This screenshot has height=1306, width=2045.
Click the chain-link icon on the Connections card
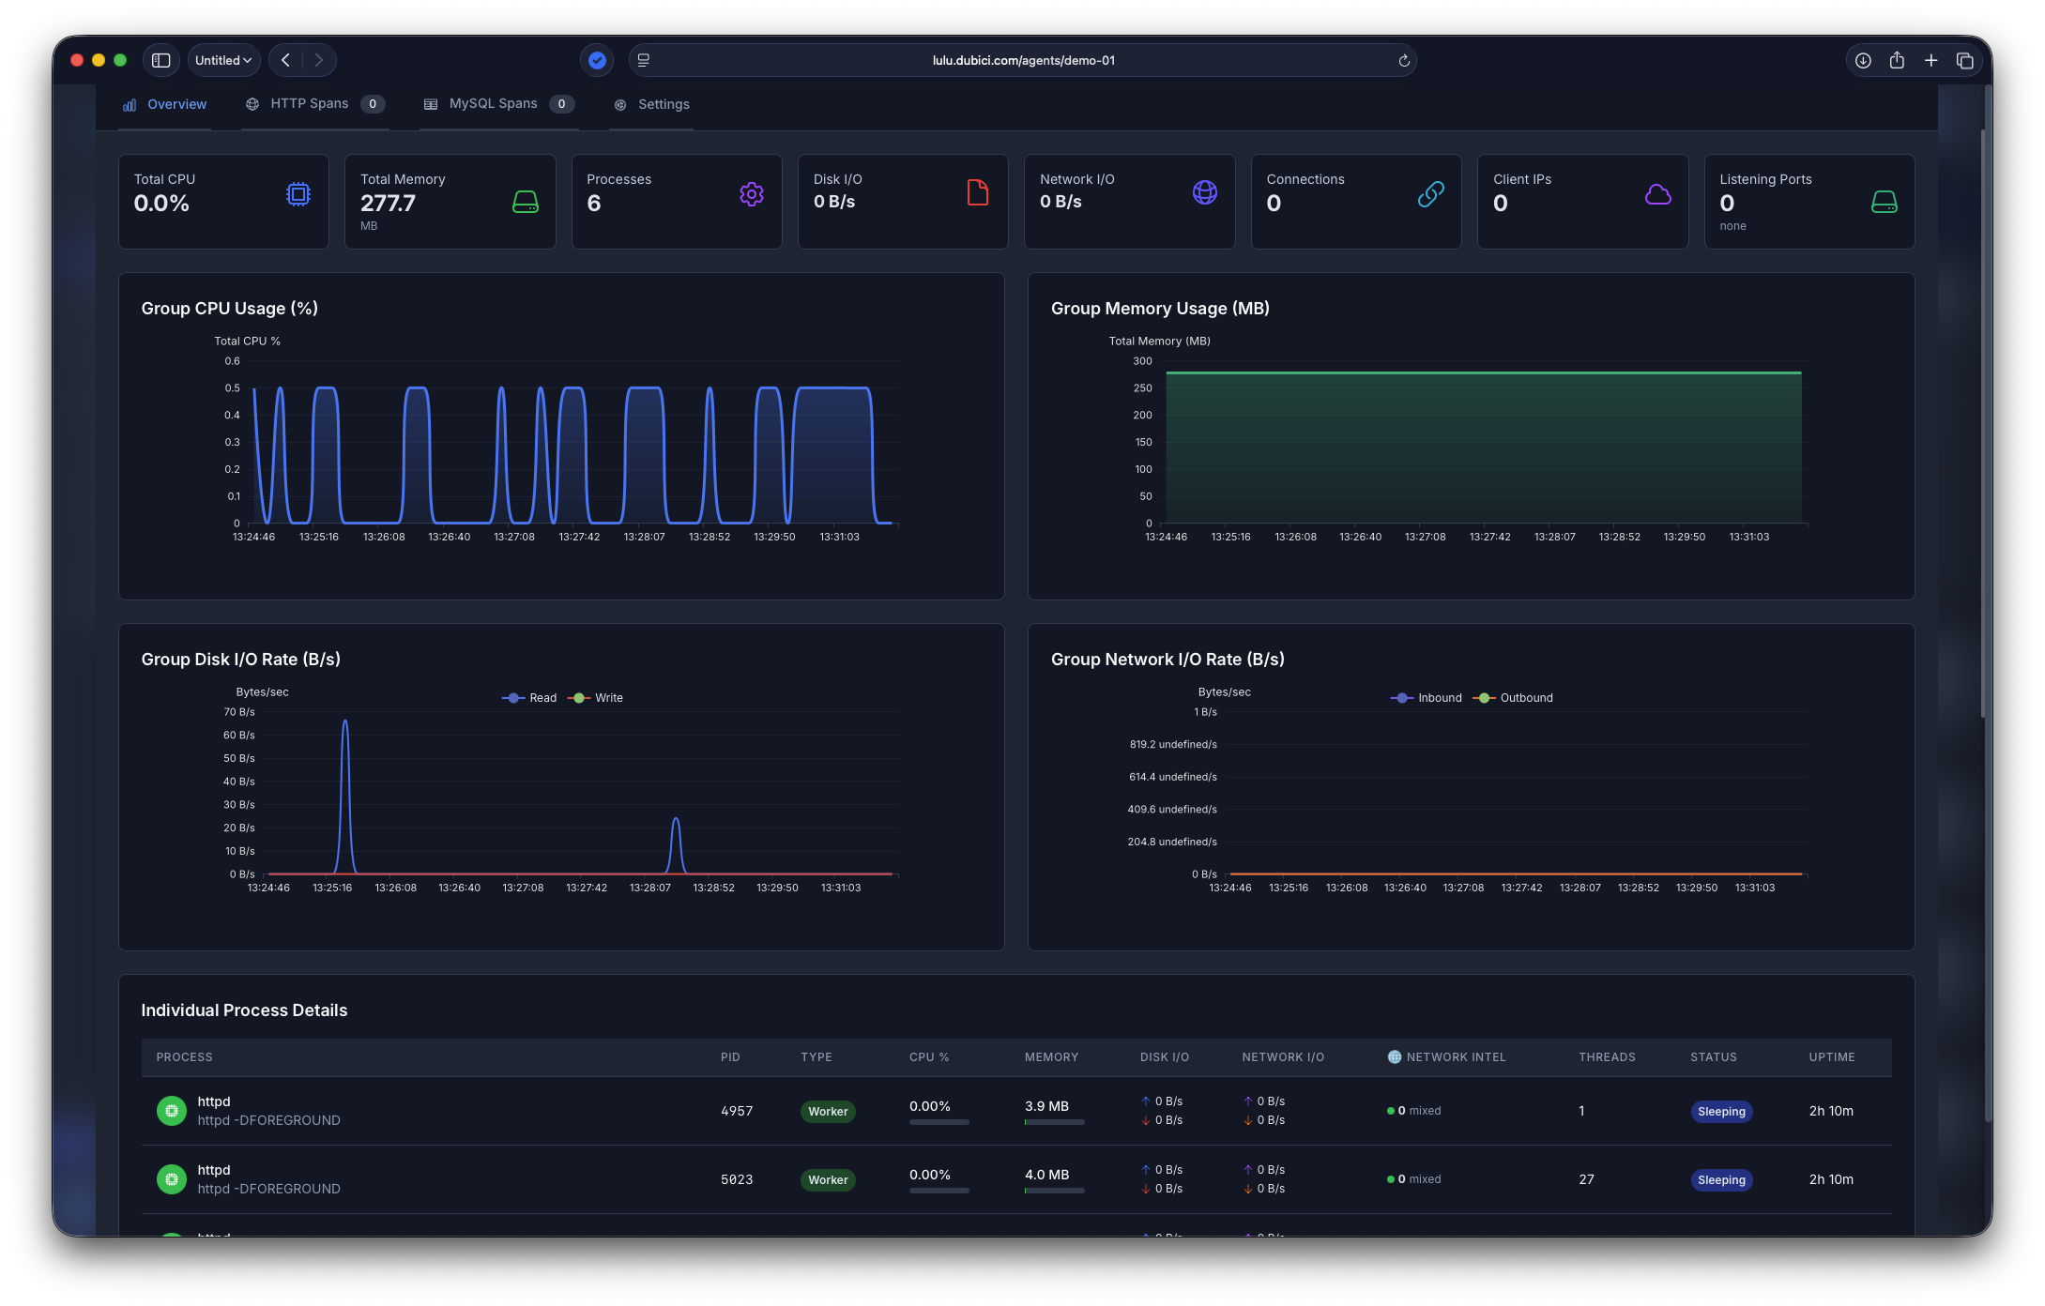click(x=1430, y=196)
